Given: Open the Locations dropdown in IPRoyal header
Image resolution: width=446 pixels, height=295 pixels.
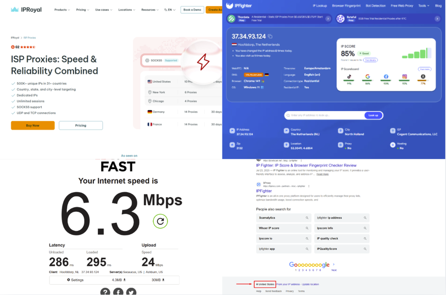Looking at the screenshot, I should click(127, 10).
